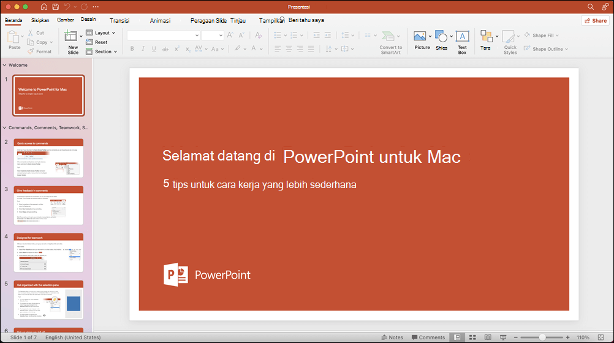
Task: Click the Picture insert icon
Action: [420, 36]
